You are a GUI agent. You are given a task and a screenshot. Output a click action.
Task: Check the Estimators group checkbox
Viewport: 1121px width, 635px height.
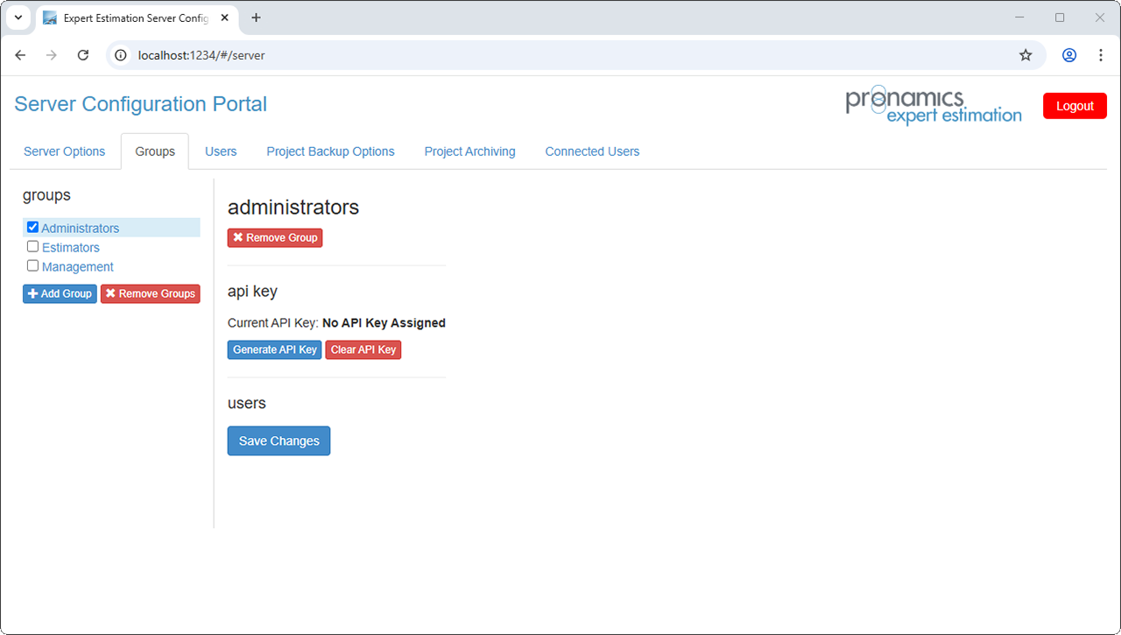coord(32,246)
